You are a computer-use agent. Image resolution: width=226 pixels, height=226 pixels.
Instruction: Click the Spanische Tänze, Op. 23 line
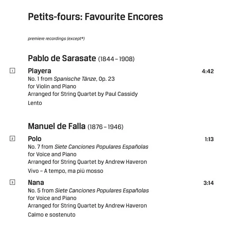click(71, 79)
